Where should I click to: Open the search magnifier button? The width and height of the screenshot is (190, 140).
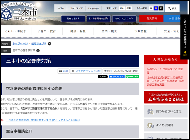tap(172, 8)
